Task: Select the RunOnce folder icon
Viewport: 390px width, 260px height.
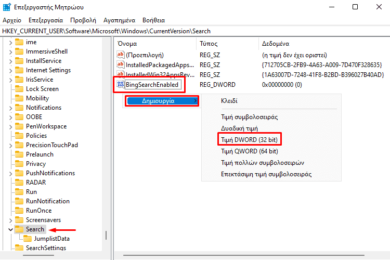Action: 19,211
